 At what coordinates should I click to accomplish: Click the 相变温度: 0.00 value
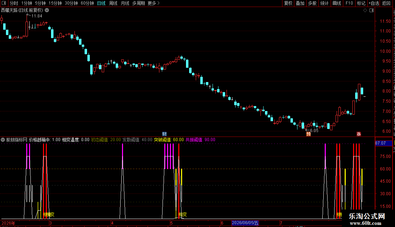click(x=76, y=140)
